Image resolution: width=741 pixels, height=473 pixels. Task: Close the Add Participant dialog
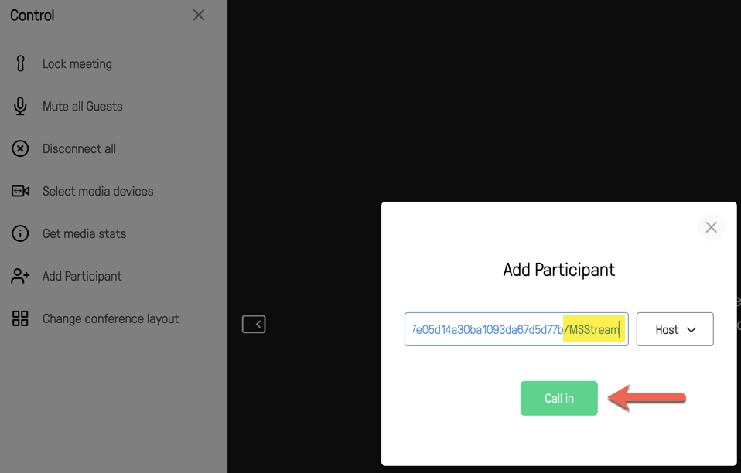712,227
